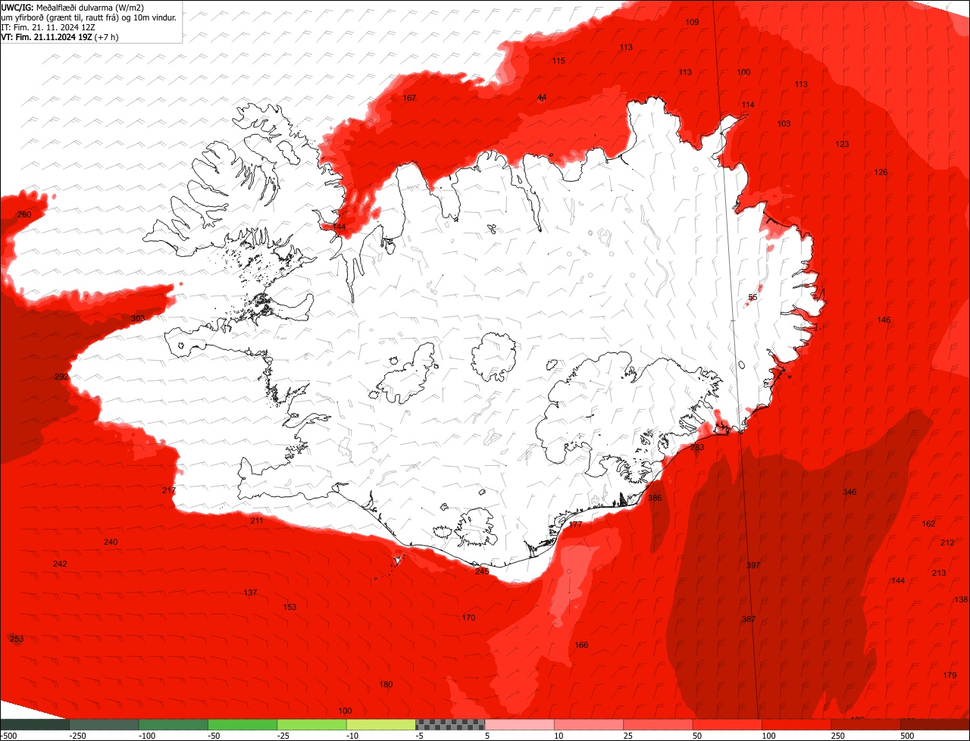Click the map value 213 near the right edge

pos(939,573)
